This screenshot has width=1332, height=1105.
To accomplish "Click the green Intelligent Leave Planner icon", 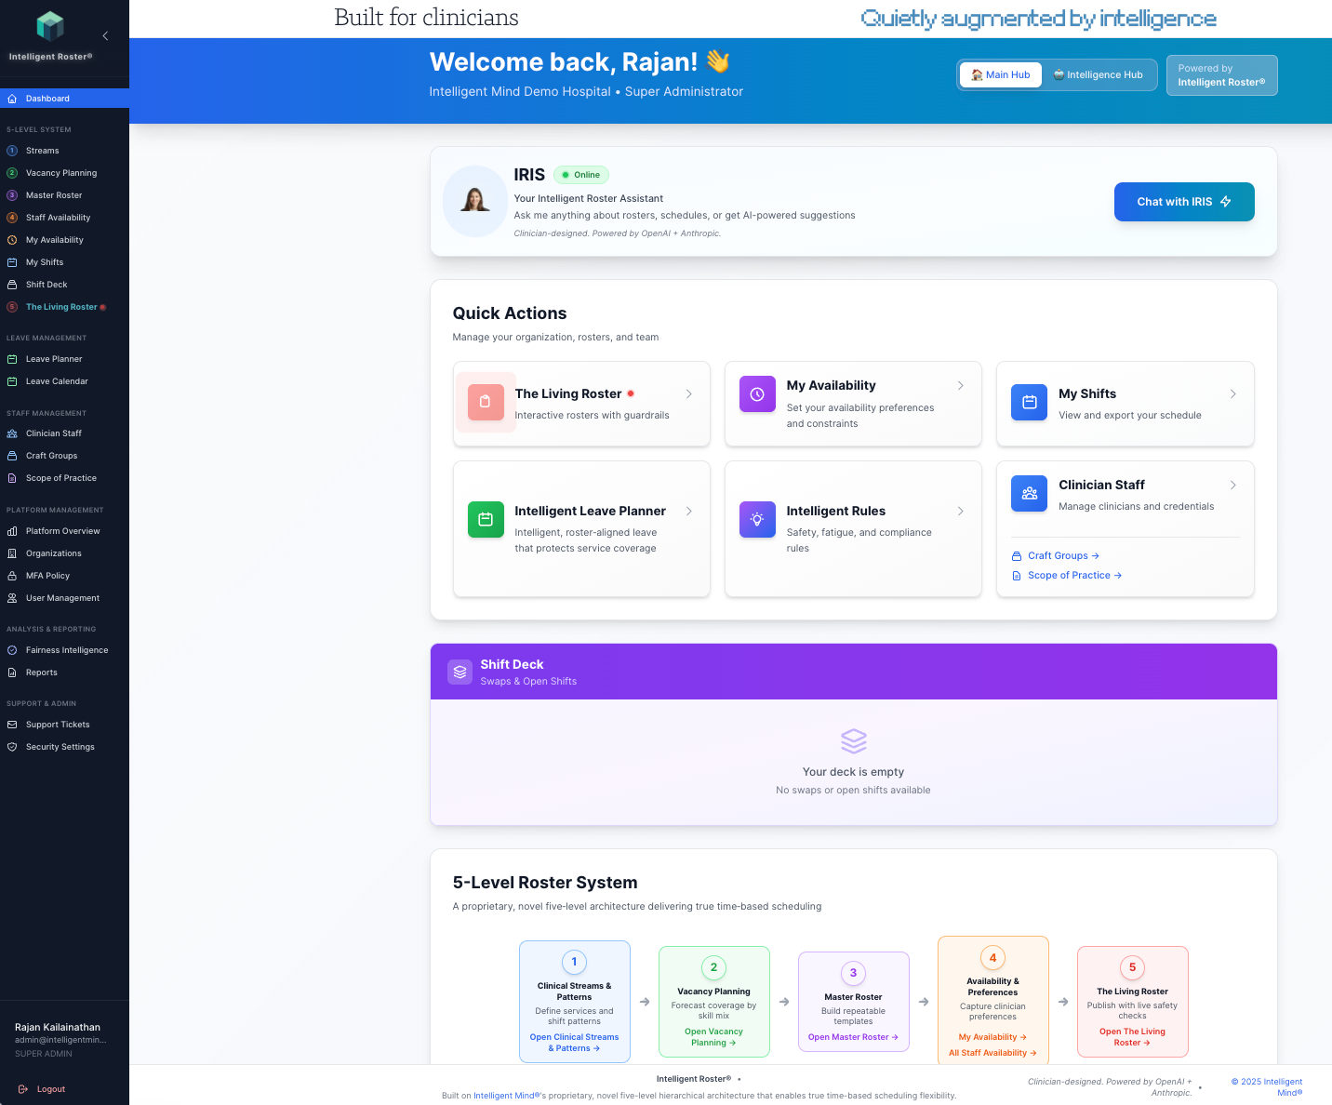I will pos(486,520).
